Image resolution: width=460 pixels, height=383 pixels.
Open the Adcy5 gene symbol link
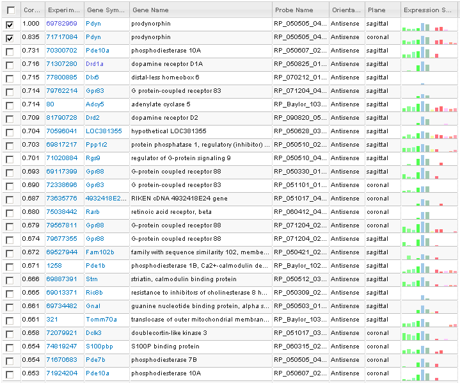pos(95,104)
